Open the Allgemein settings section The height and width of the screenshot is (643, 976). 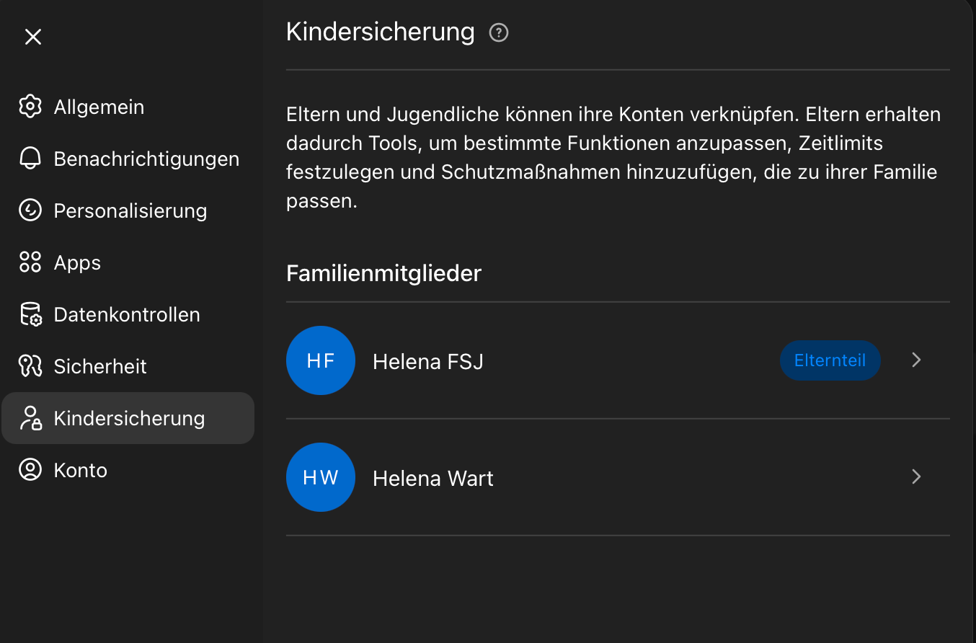coord(99,107)
